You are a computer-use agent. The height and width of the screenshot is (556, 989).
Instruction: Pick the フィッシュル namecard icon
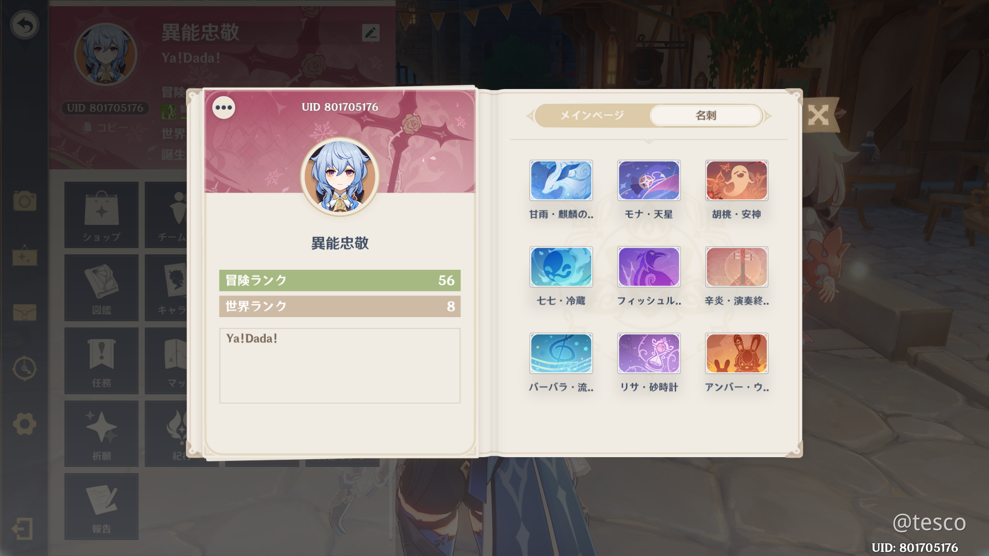[x=649, y=267]
